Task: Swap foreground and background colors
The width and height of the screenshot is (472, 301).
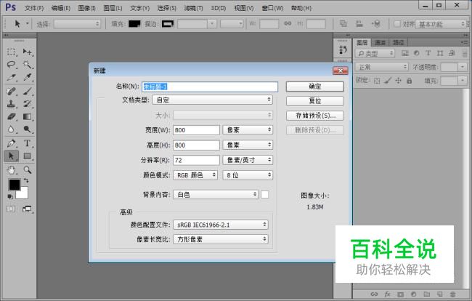Action: [26, 180]
